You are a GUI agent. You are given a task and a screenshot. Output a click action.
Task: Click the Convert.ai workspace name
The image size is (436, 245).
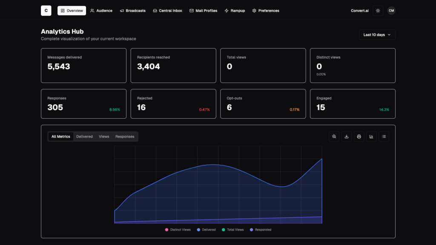pos(359,11)
